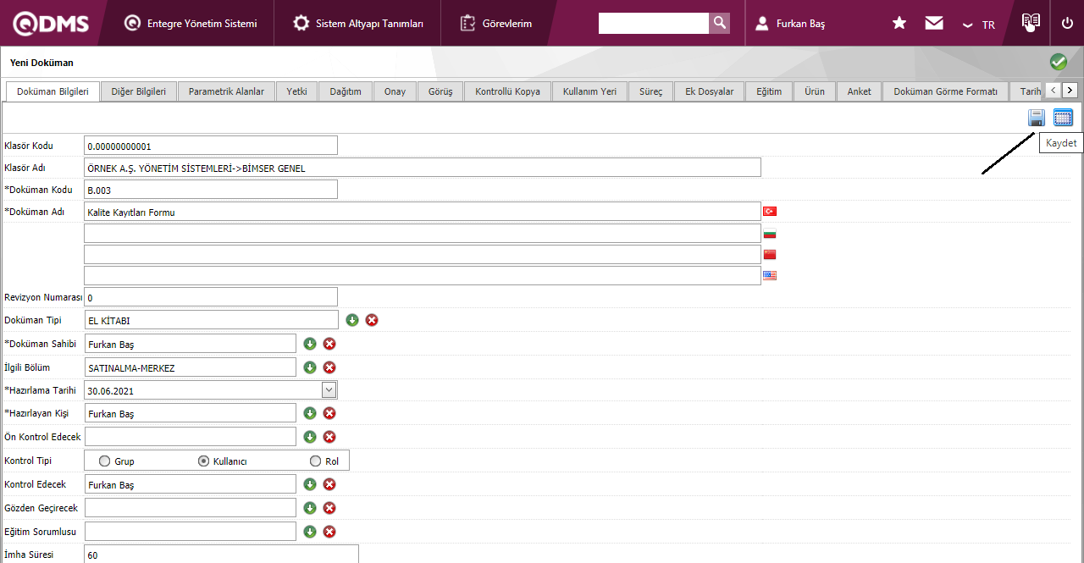Select Doküman Sahibi using green arrow icon
This screenshot has width=1084, height=563.
coord(310,344)
